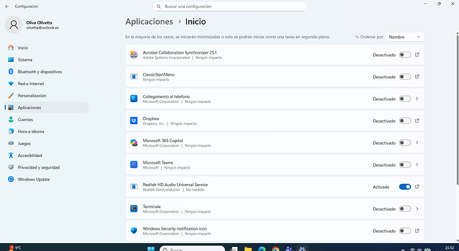Click the taskbar weather widget showing 9°C
The width and height of the screenshot is (459, 251).
pyautogui.click(x=15, y=248)
